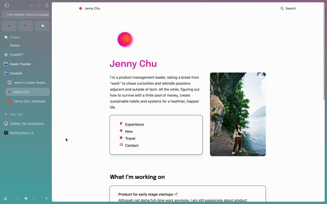Click the X logo tab icon
Viewport: 327px width, 204px height.
click(6, 133)
